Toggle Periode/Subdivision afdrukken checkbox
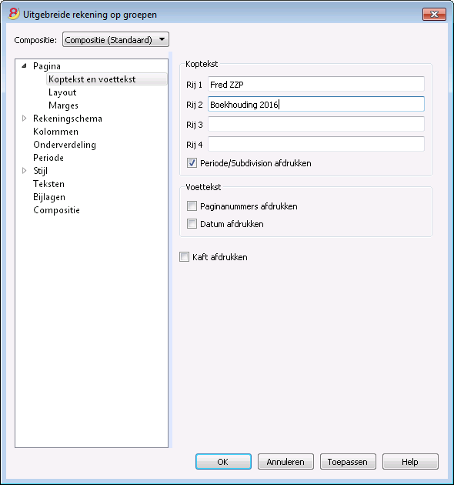The image size is (454, 485). (192, 163)
